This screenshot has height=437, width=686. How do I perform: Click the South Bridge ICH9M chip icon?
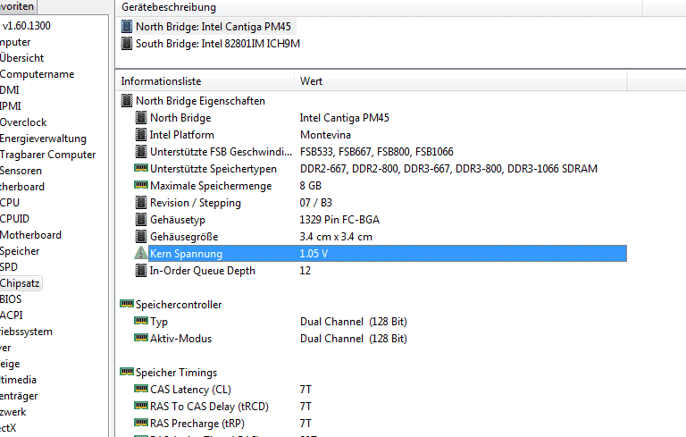coord(127,43)
